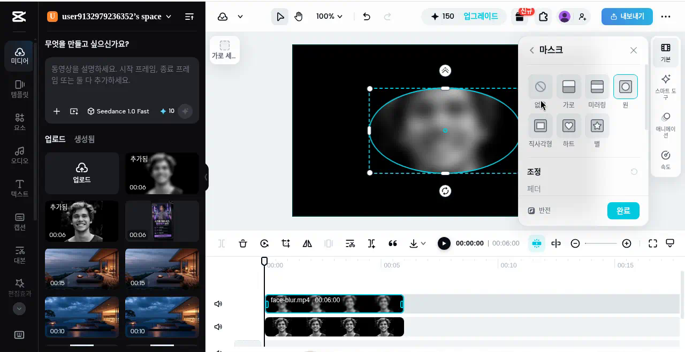
Task: Expand more sidebar items with chevron
Action: coord(19,309)
